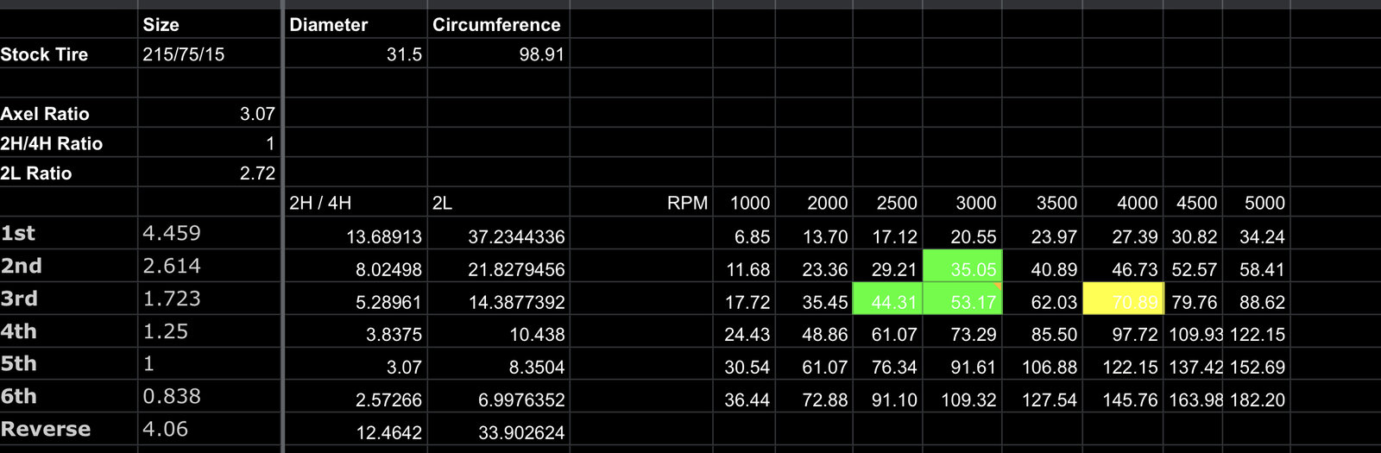Select the yellow highlighted 70.89 cell
The image size is (1381, 453).
tap(1123, 301)
